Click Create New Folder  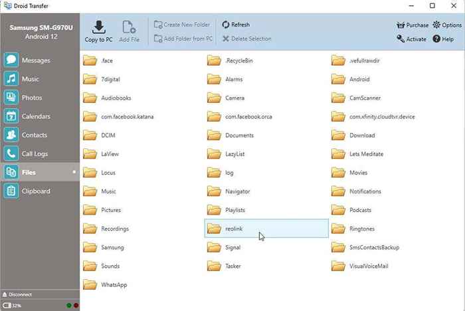(182, 25)
